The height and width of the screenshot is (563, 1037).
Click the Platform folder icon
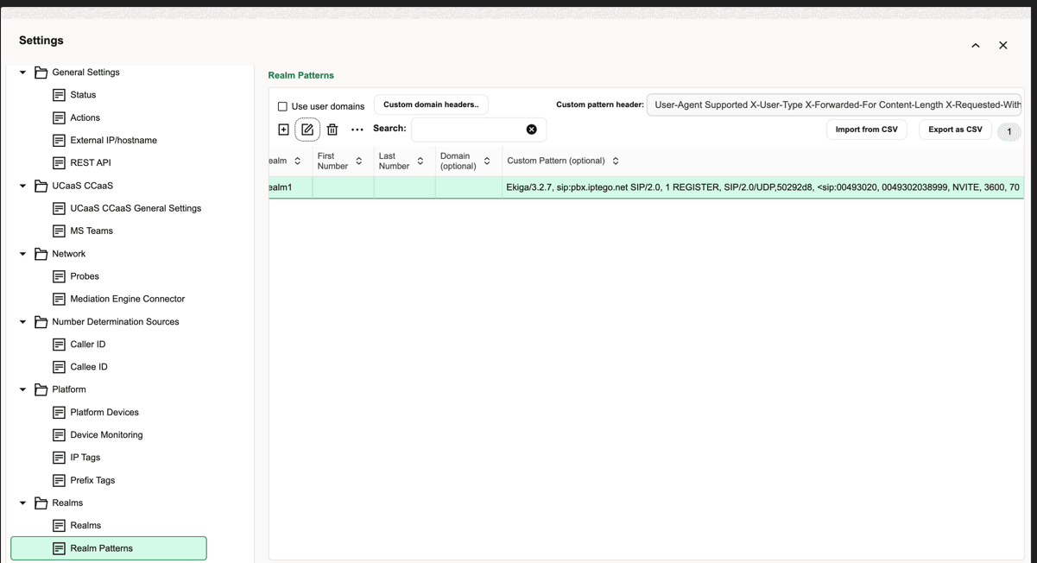(41, 389)
